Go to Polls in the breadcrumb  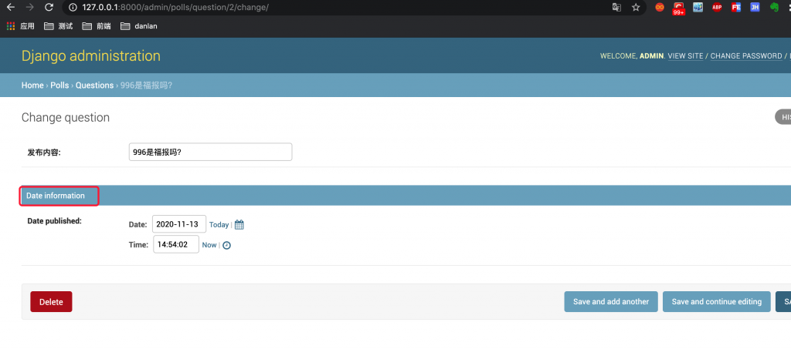(x=59, y=86)
